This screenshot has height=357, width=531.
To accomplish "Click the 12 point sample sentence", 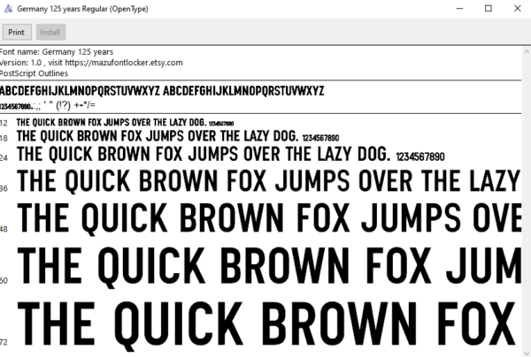I will (x=125, y=122).
